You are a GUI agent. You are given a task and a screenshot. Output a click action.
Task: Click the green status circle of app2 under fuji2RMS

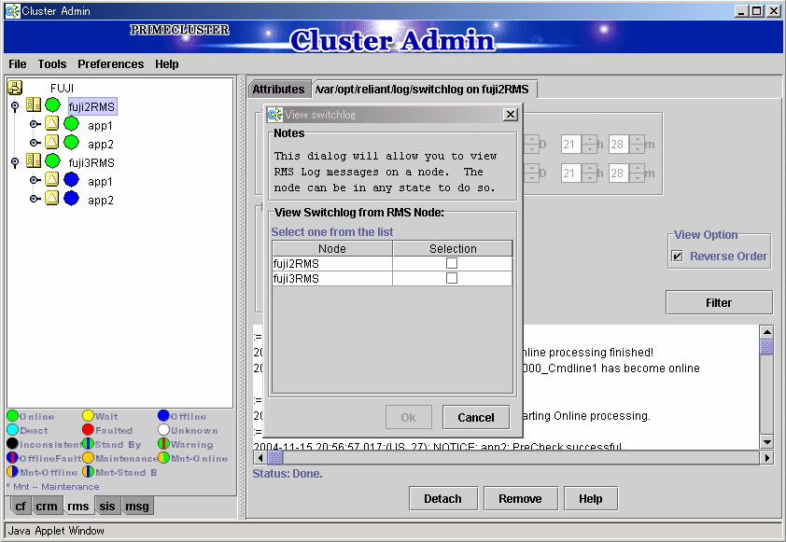(72, 142)
